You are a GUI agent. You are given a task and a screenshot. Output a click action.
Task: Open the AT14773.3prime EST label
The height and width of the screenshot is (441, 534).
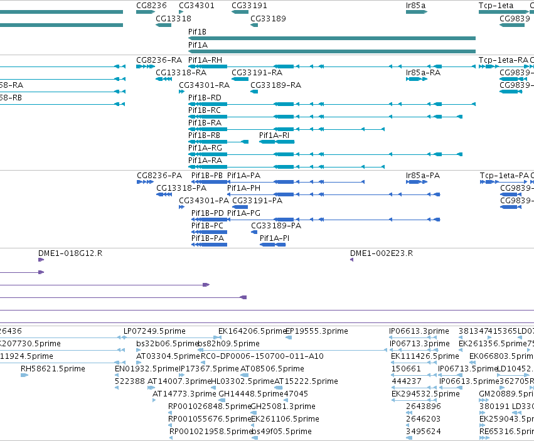point(184,394)
